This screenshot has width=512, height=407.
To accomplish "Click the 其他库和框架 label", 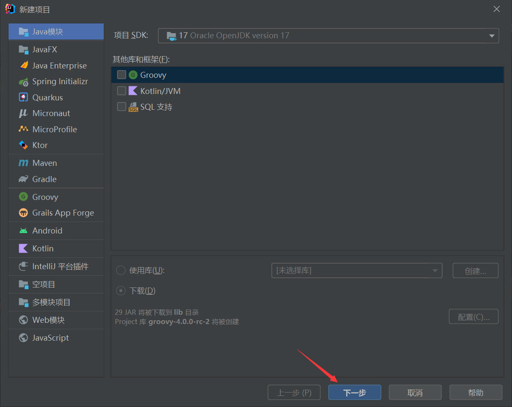I will [141, 59].
